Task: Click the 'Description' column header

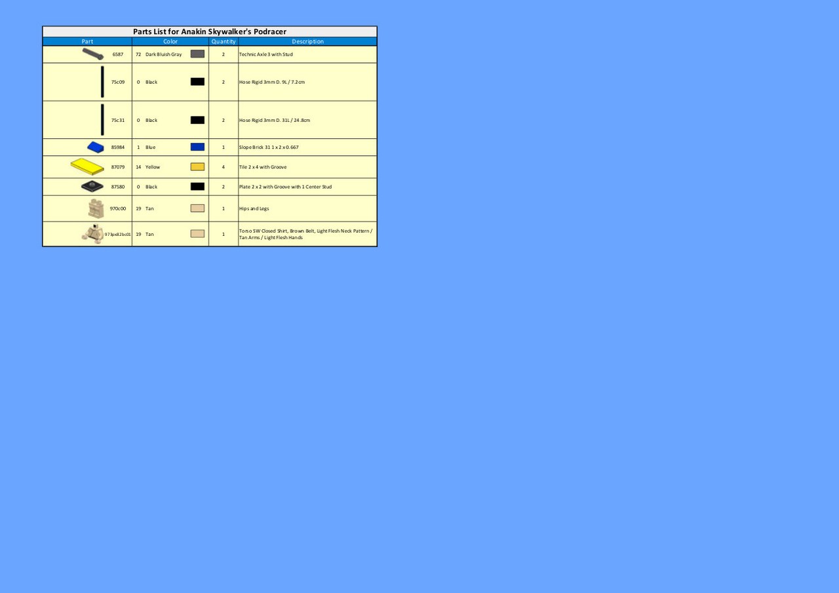Action: [308, 41]
